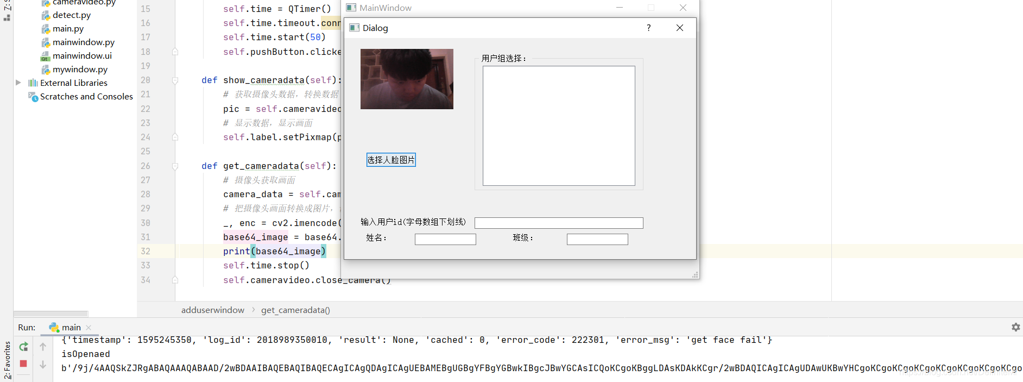
Task: Click External Libraries label
Action: [x=74, y=83]
